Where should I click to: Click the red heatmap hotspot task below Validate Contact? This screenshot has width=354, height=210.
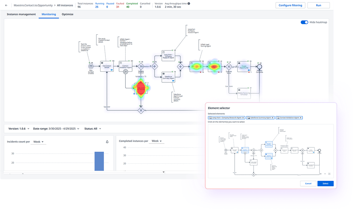coord(141,88)
